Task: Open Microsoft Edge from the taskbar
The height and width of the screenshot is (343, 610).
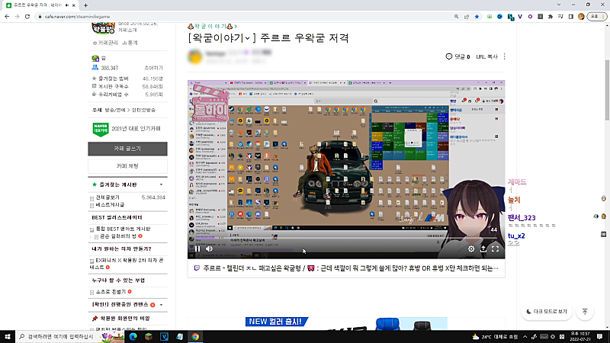Action: coord(133,337)
